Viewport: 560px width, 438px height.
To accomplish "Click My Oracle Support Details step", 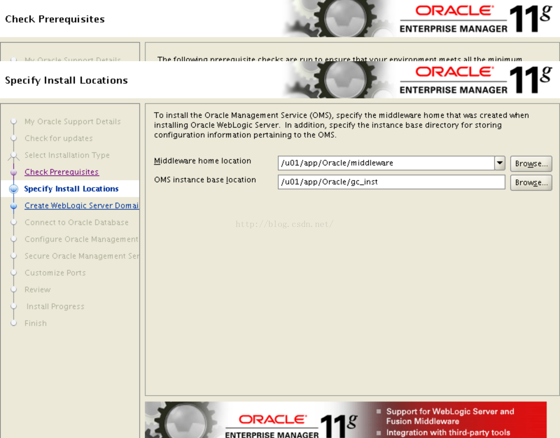I will (72, 121).
